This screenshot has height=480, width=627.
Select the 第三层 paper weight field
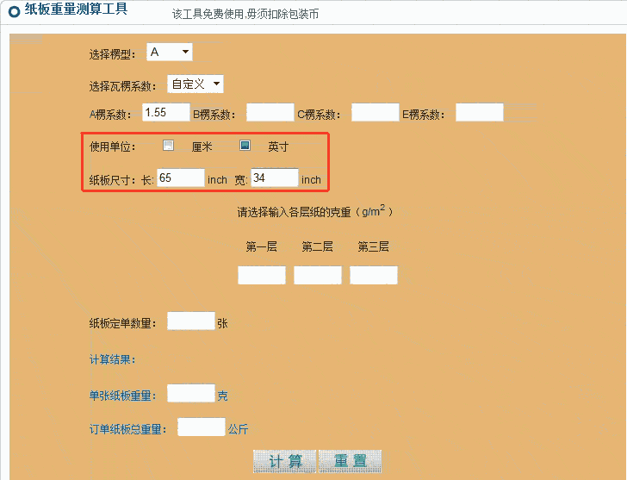tap(374, 275)
